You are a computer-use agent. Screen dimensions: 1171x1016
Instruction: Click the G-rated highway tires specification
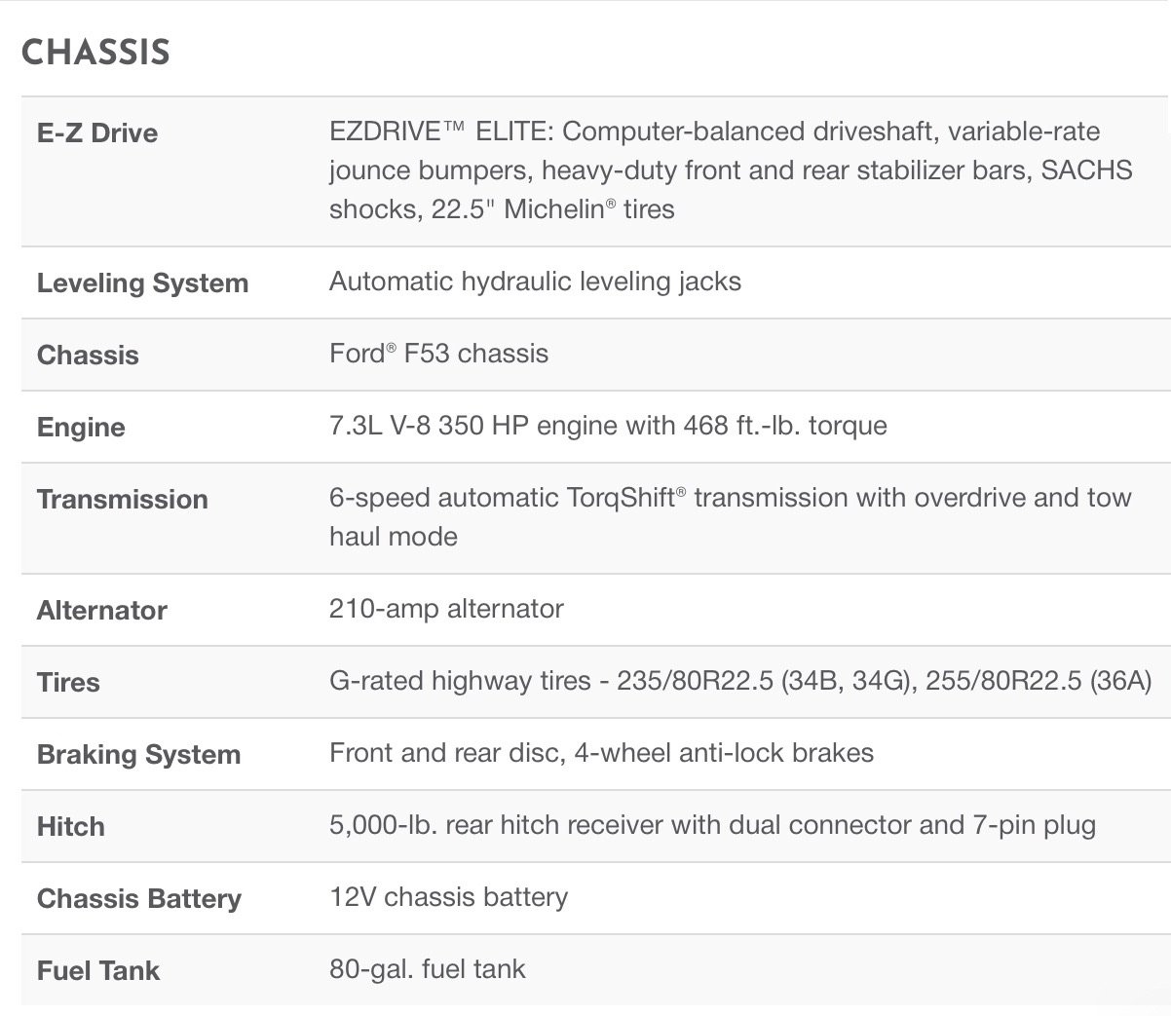click(x=740, y=681)
